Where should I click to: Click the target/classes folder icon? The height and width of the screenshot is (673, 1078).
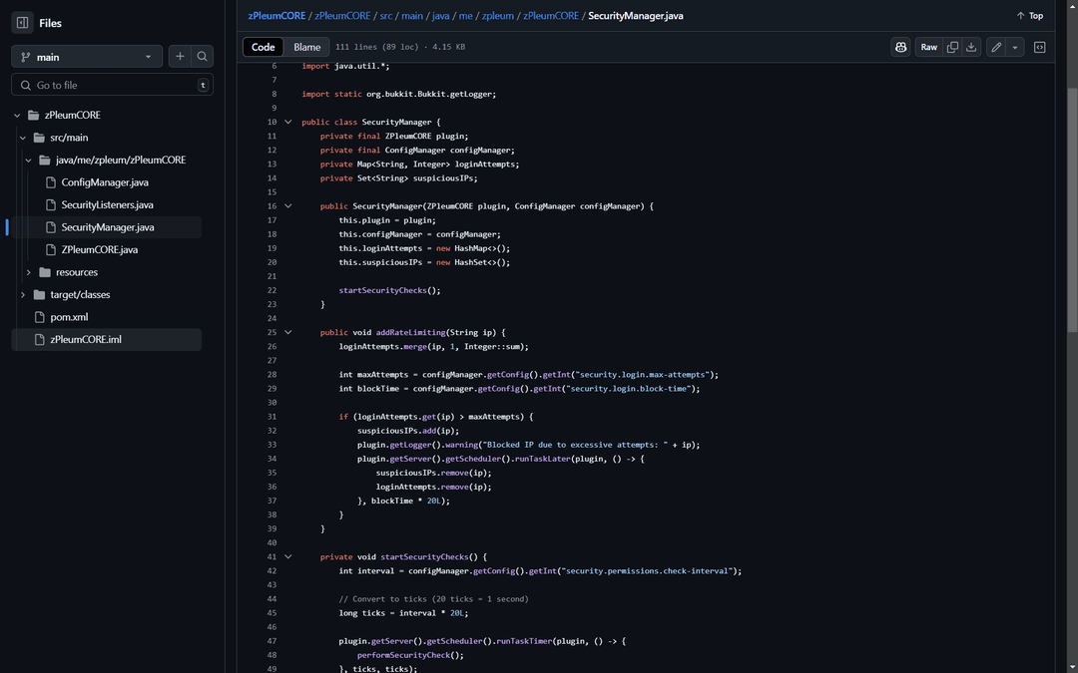coord(39,294)
